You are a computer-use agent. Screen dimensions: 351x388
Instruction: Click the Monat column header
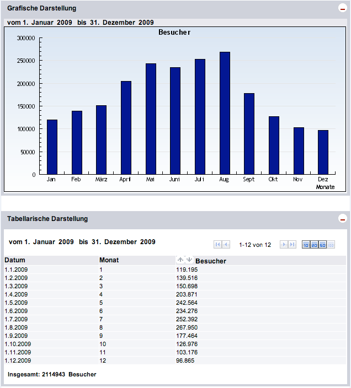tap(109, 260)
